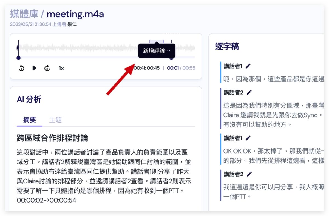This screenshot has width=329, height=216.
Task: Click transcript line 呃，因為那個
Action: (x=273, y=79)
